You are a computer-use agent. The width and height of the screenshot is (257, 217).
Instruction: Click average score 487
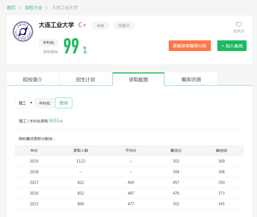(131, 193)
